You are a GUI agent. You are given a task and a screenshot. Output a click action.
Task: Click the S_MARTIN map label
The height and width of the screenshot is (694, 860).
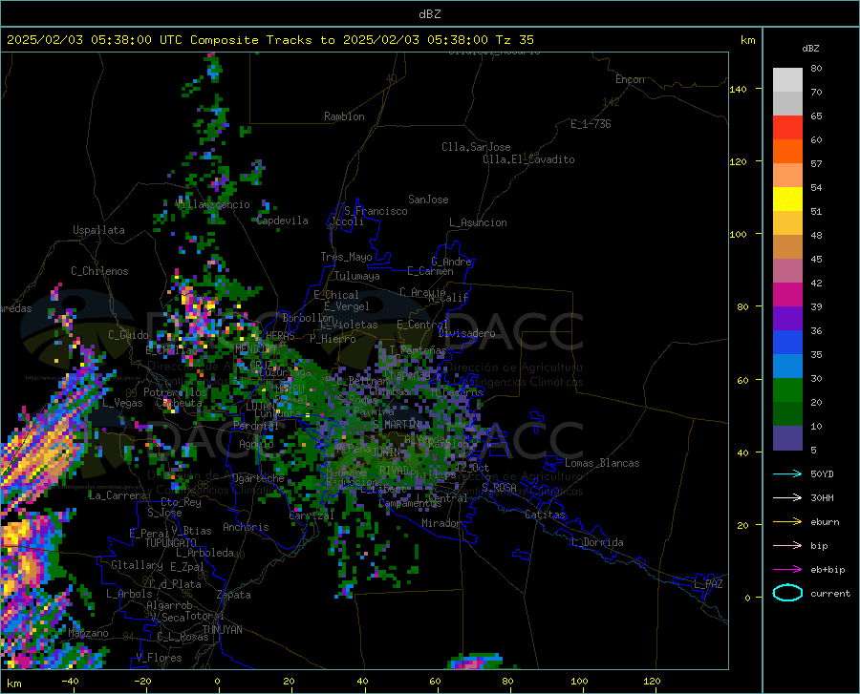396,424
